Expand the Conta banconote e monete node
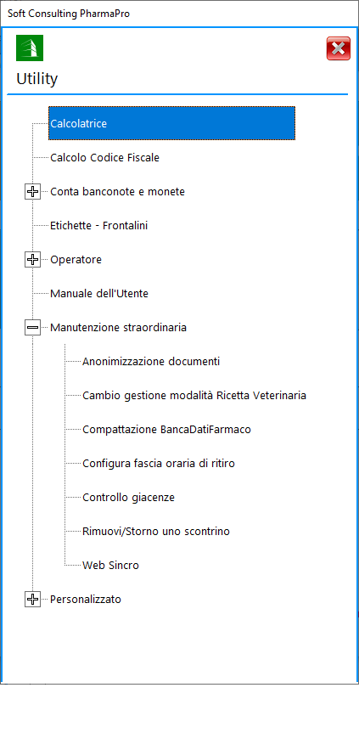The height and width of the screenshot is (744, 359). click(x=32, y=192)
